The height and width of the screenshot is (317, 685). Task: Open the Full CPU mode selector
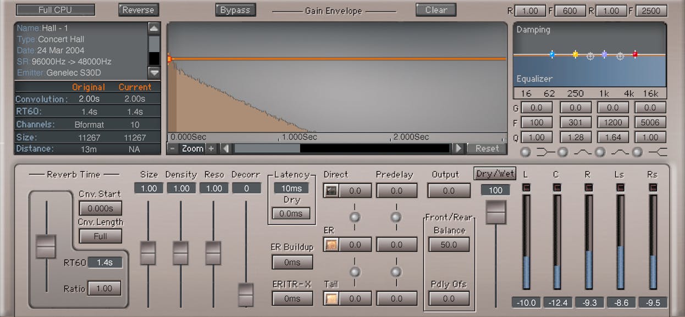click(x=55, y=9)
